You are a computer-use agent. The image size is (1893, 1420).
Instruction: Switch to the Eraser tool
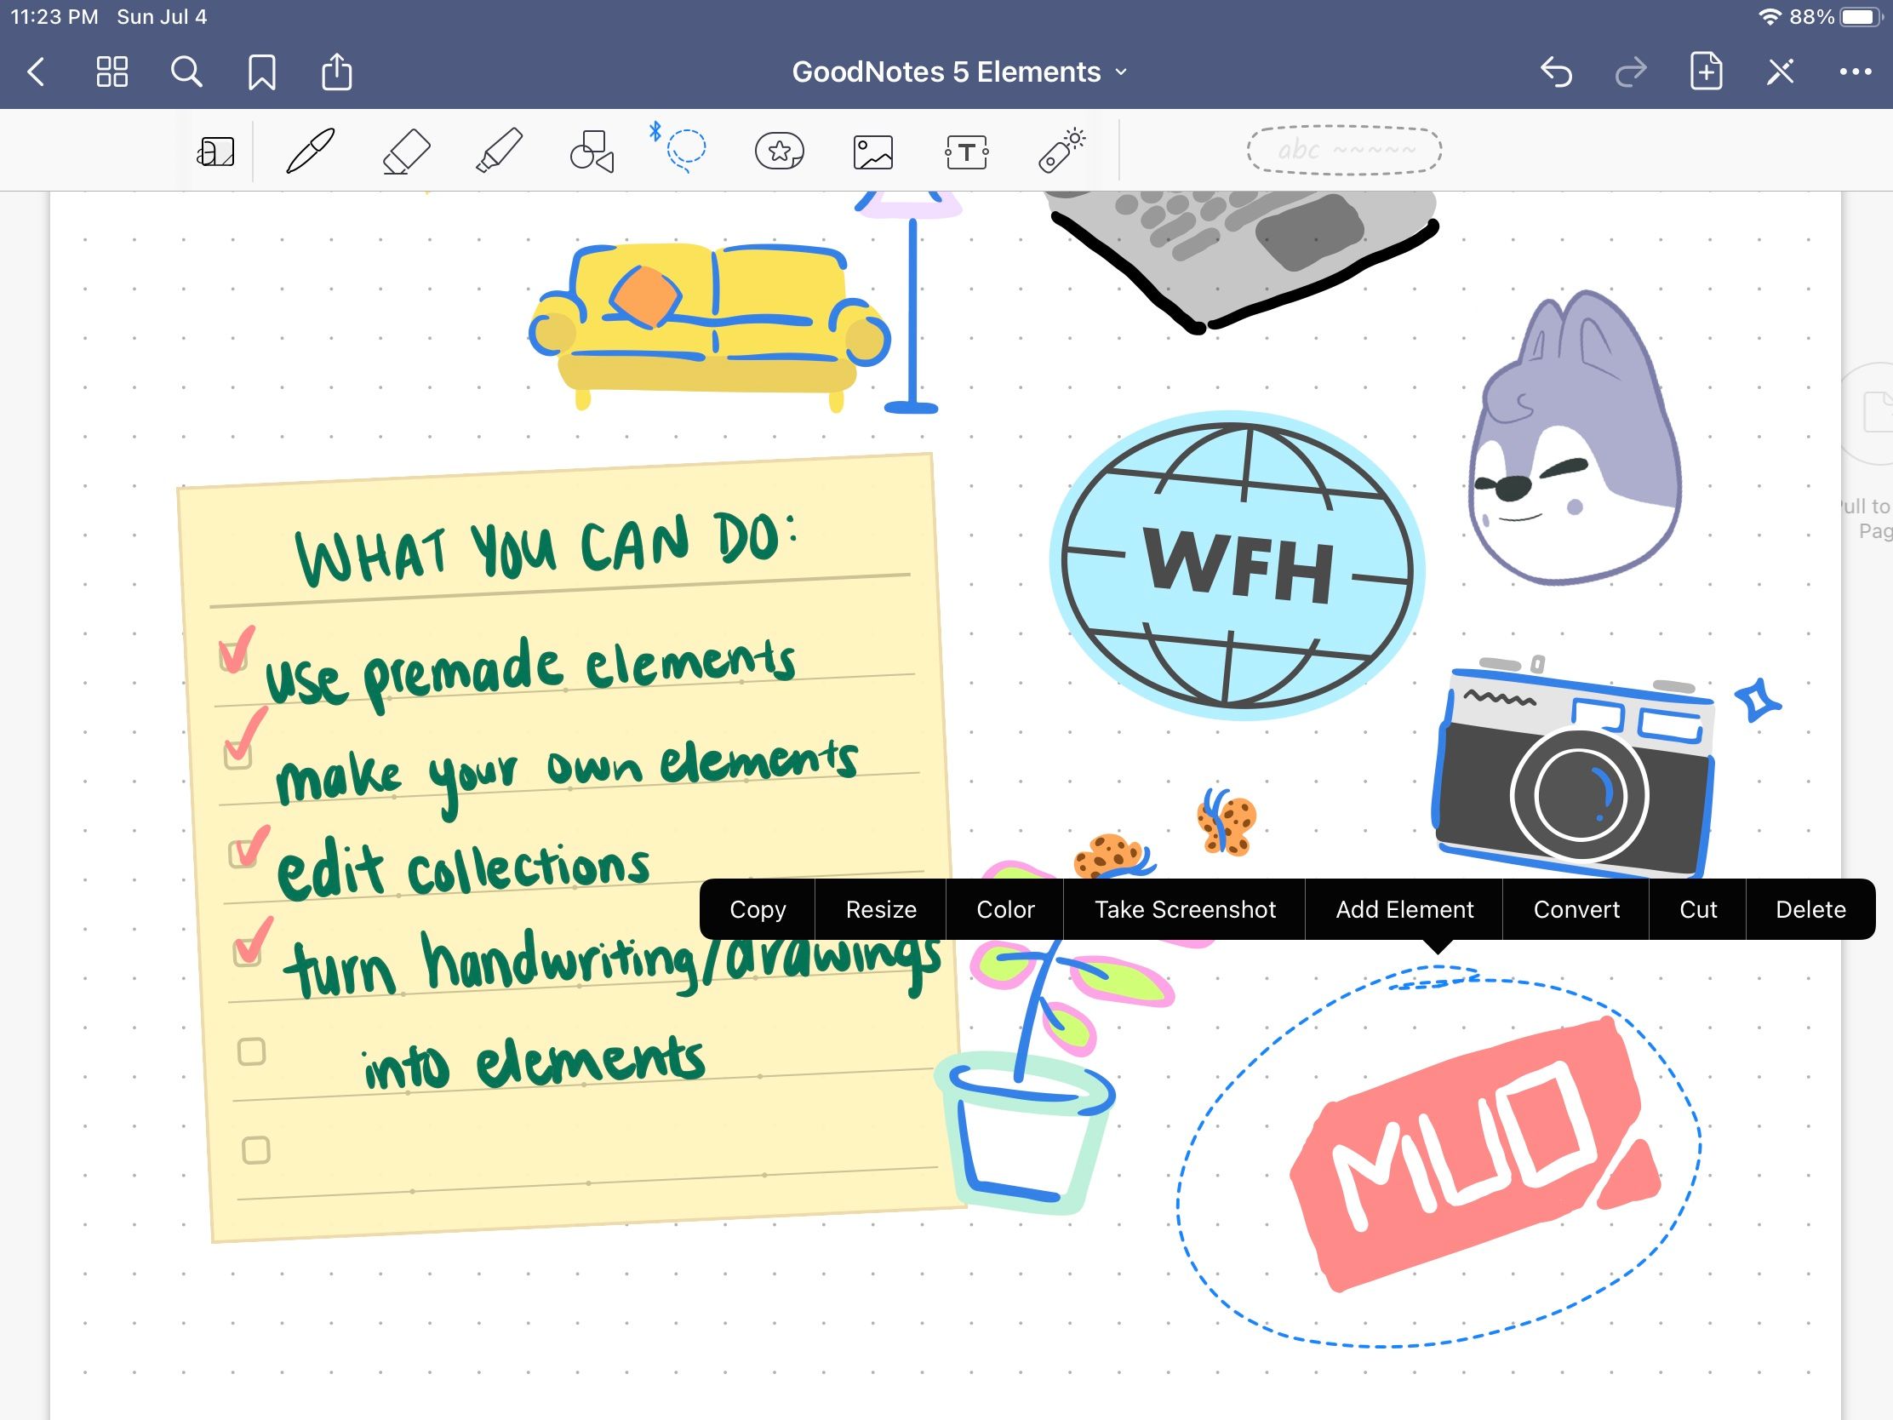(407, 150)
